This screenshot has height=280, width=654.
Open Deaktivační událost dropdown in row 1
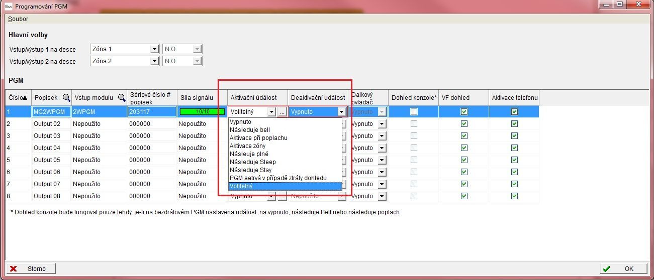(x=342, y=112)
